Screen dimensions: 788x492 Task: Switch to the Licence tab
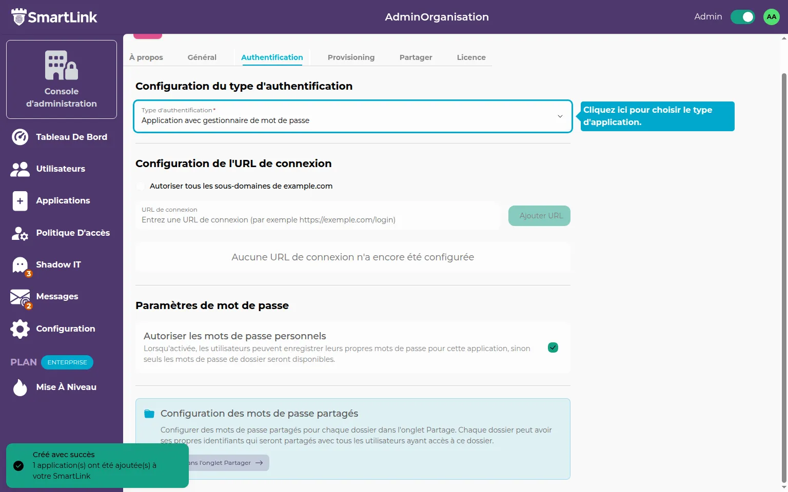(471, 57)
